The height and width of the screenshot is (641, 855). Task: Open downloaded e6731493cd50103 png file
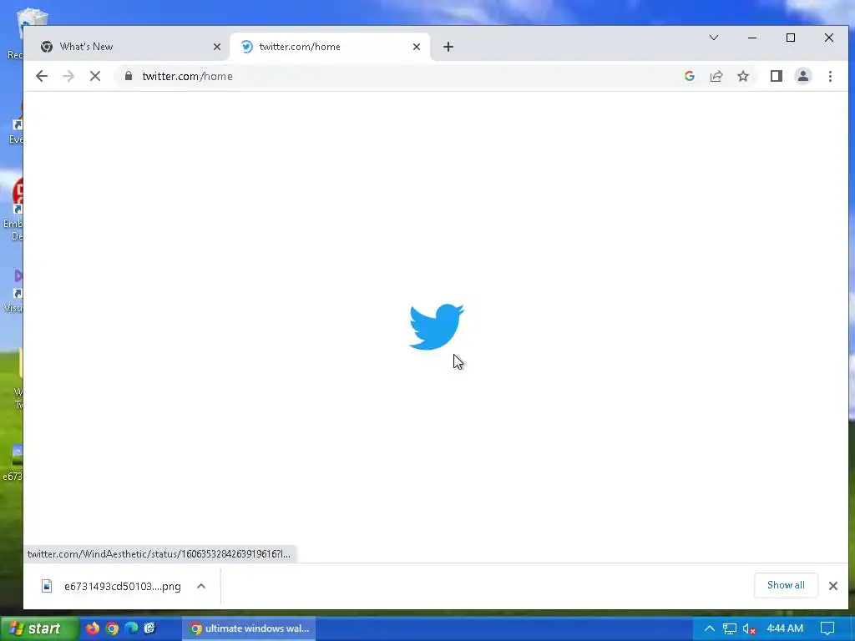click(113, 586)
